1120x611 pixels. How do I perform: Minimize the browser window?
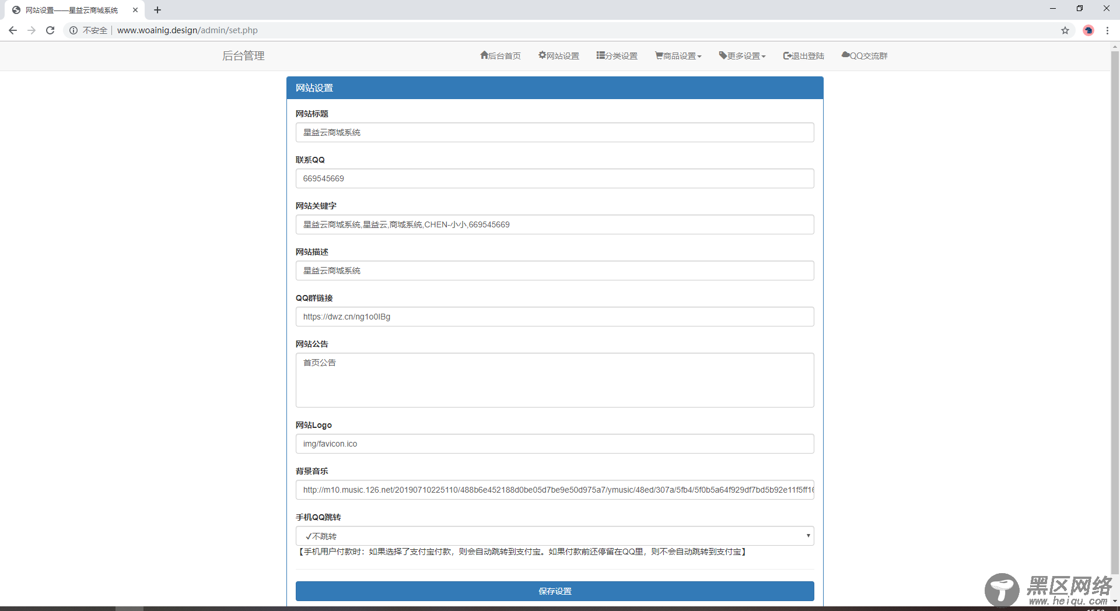point(1053,9)
